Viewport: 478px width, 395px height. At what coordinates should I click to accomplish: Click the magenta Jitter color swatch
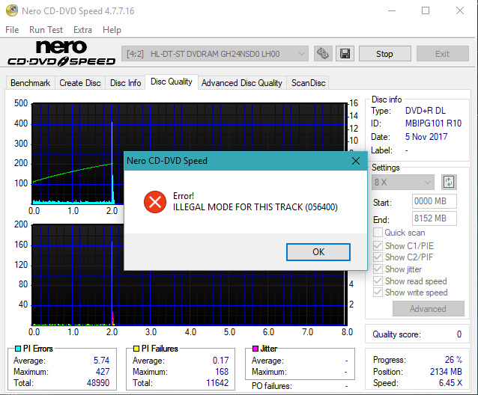click(255, 349)
